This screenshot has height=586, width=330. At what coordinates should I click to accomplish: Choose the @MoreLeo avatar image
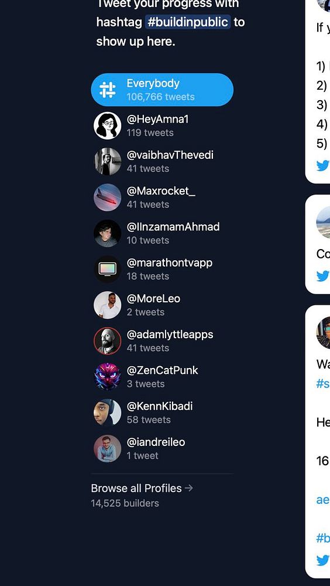point(108,305)
